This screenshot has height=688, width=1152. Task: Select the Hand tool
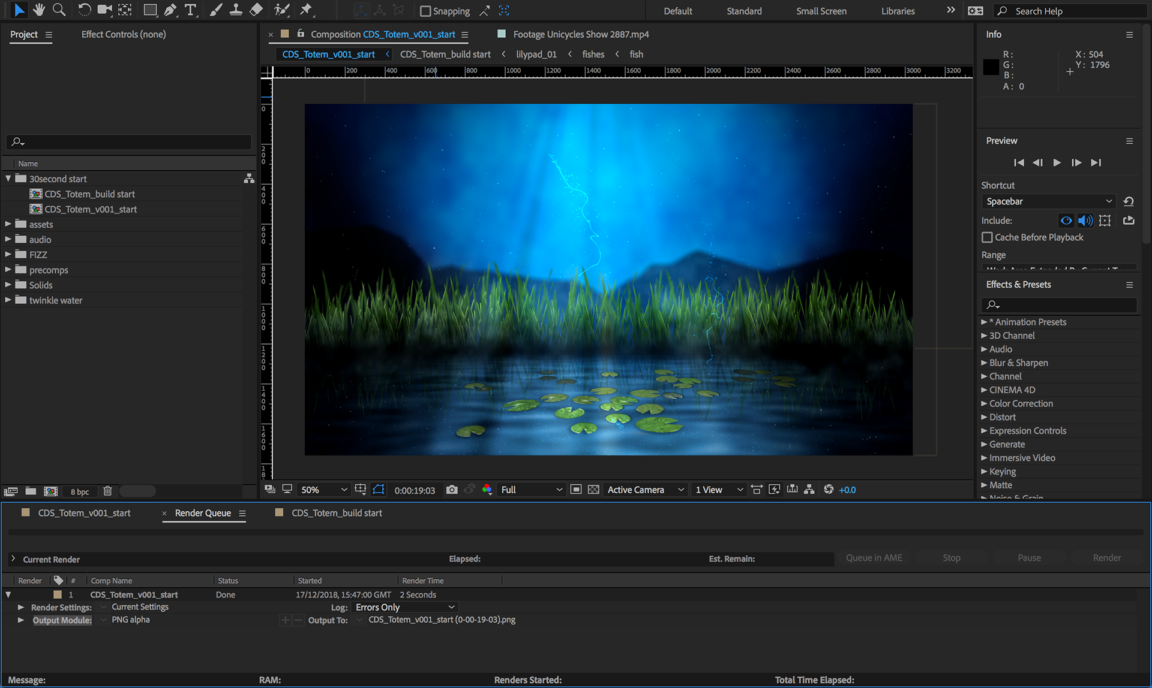click(x=39, y=10)
